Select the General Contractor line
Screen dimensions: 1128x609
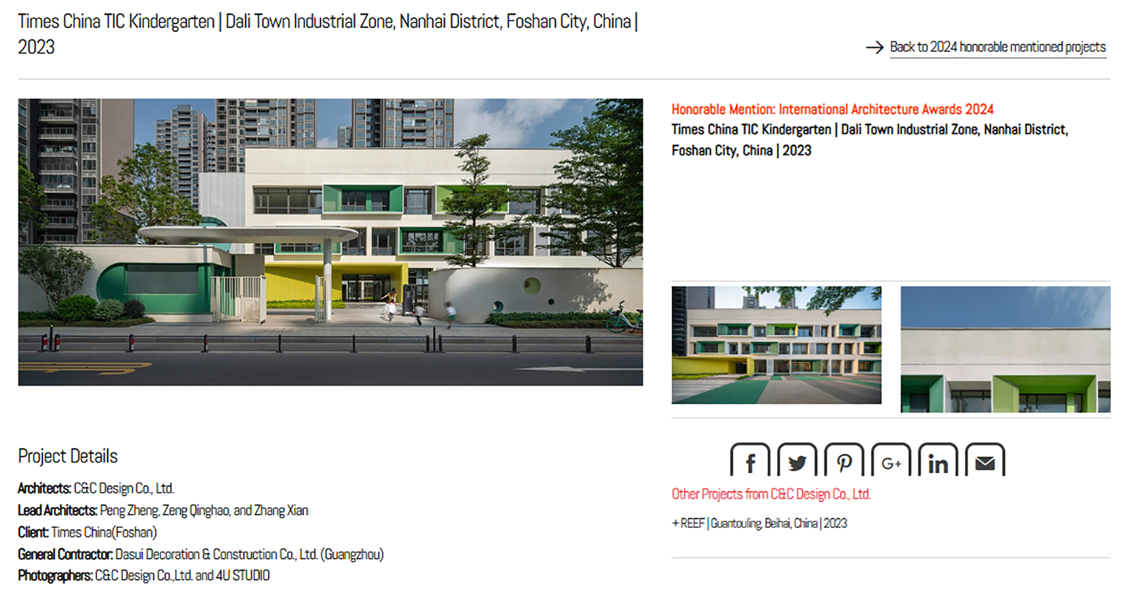coord(201,554)
